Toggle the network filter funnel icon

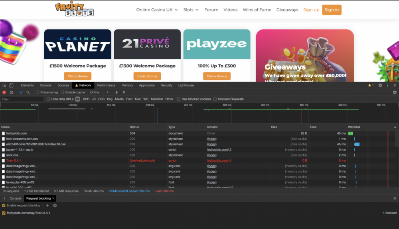(21, 92)
